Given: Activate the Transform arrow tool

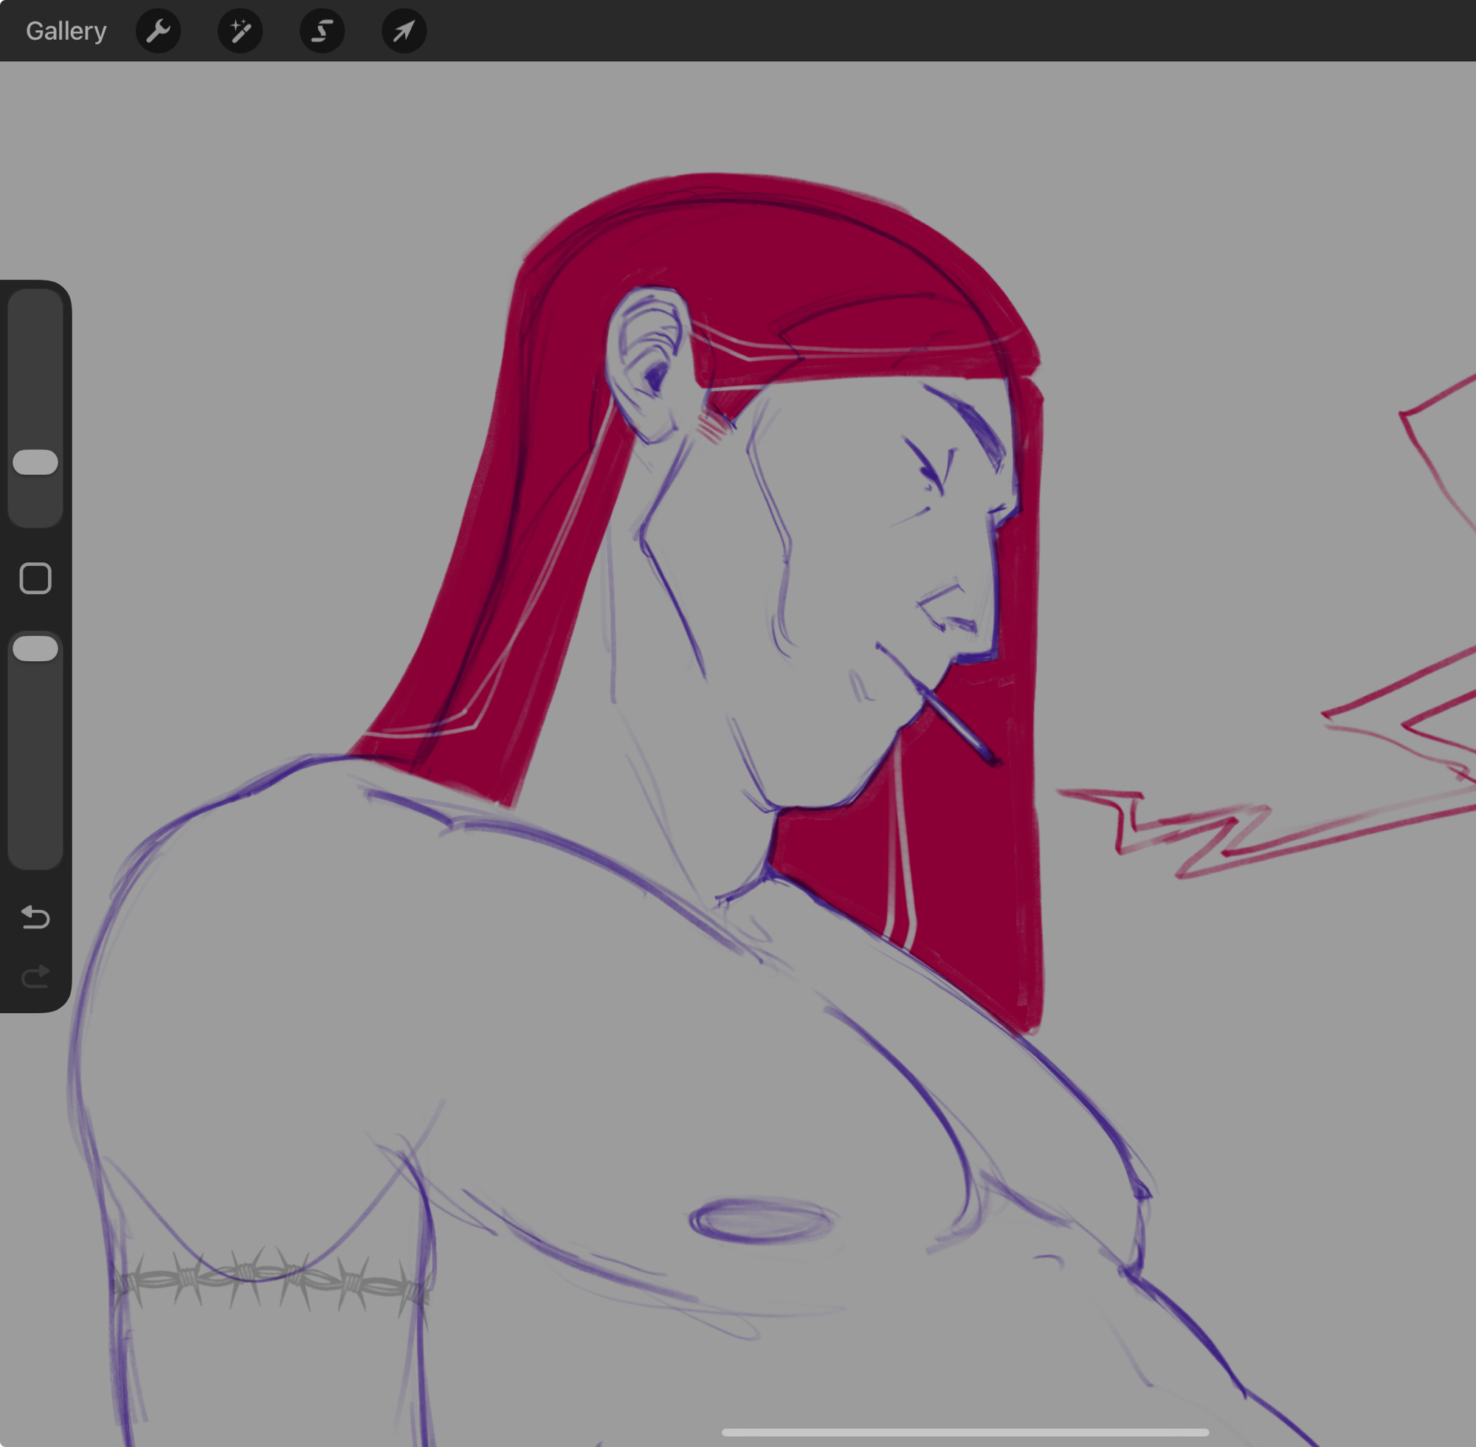Looking at the screenshot, I should click(404, 31).
